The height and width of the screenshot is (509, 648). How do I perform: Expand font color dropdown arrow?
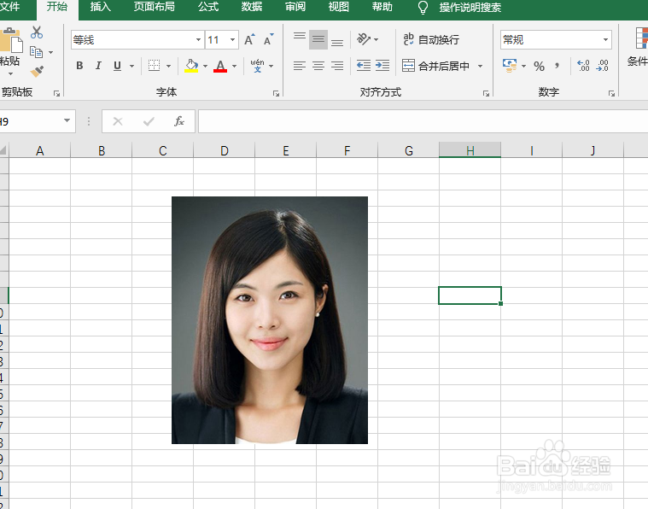(234, 66)
